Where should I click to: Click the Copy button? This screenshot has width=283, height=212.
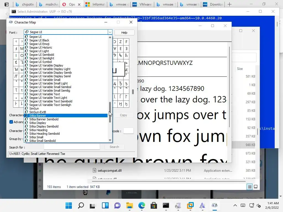click(124, 115)
